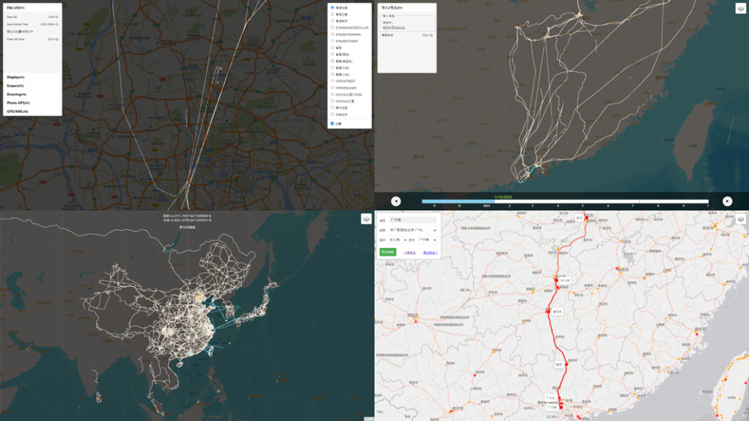Click the 广州南 station name input field
This screenshot has width=749, height=421.
tap(413, 220)
